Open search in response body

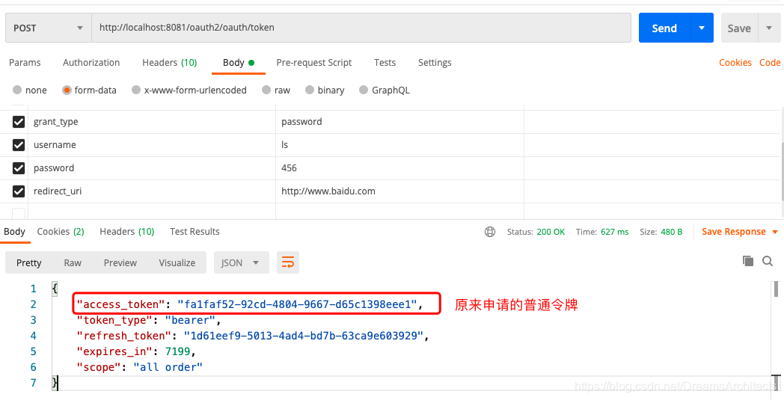tap(768, 260)
